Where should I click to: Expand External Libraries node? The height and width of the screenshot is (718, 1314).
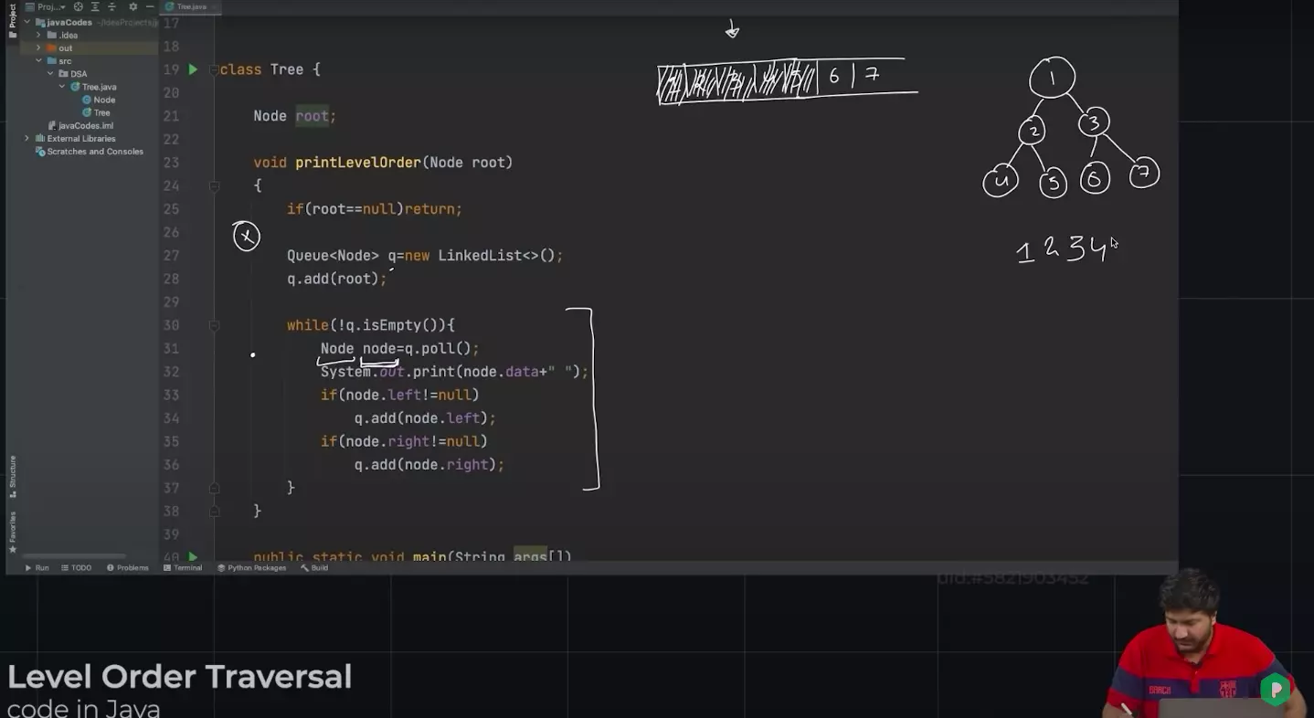27,139
